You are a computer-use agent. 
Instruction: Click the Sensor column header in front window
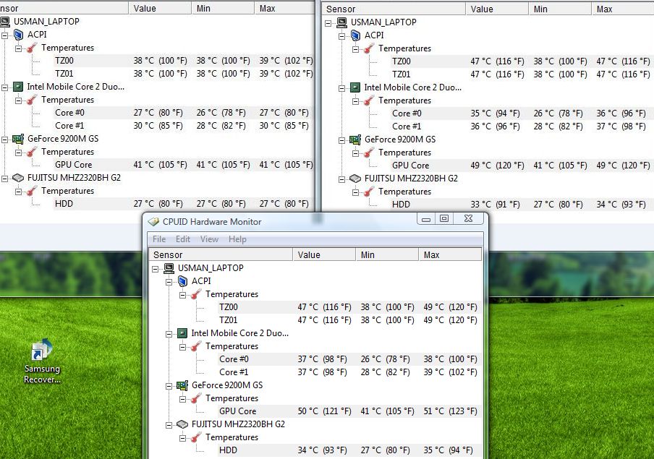tap(221, 254)
